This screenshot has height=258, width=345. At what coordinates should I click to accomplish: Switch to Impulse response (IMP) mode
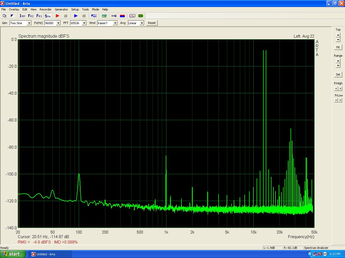[22, 16]
